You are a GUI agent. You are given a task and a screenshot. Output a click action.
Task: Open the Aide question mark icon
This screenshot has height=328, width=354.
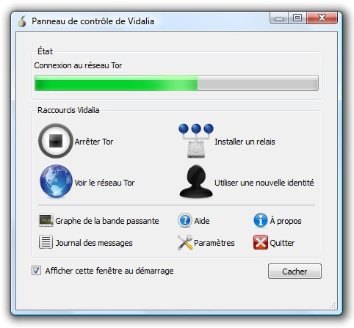(185, 220)
